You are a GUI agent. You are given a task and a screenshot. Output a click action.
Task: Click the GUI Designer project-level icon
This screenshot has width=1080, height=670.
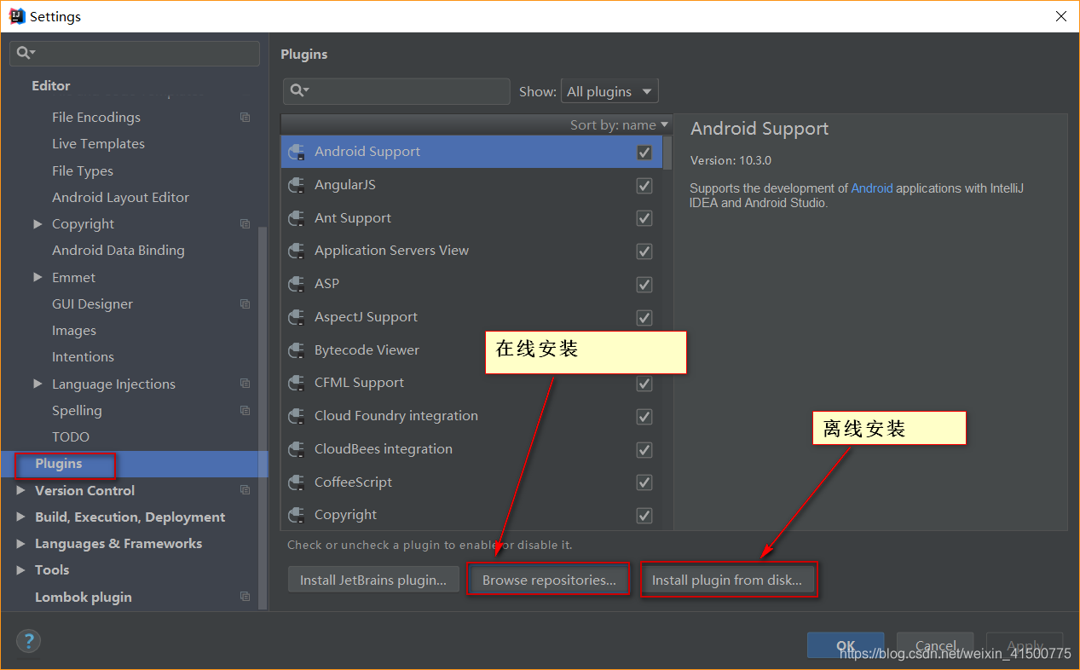point(245,304)
